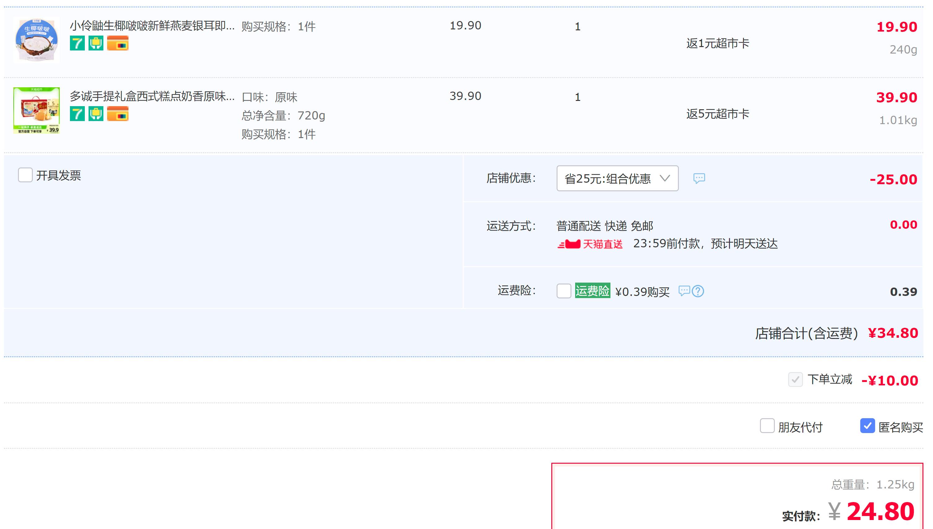Click the ¥0.39购买 label

(x=642, y=292)
